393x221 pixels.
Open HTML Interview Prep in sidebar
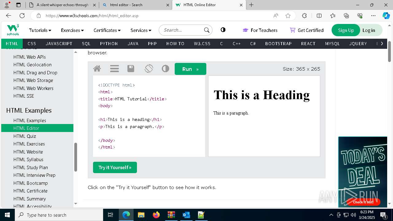(x=34, y=175)
